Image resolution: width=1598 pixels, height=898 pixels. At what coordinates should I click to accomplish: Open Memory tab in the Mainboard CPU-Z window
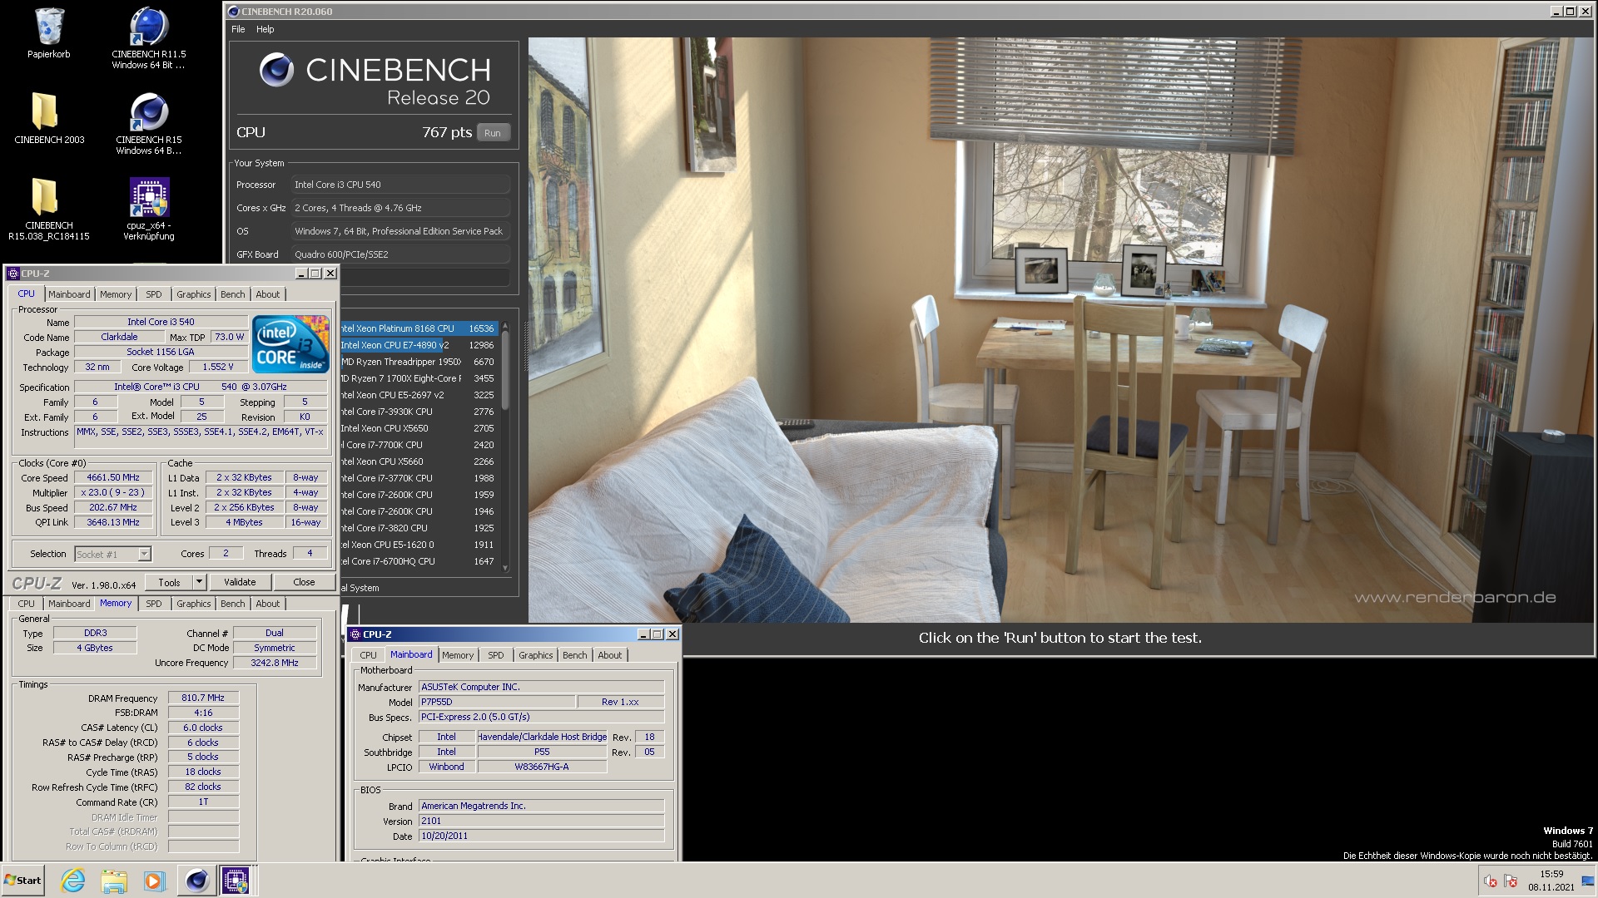click(x=458, y=655)
